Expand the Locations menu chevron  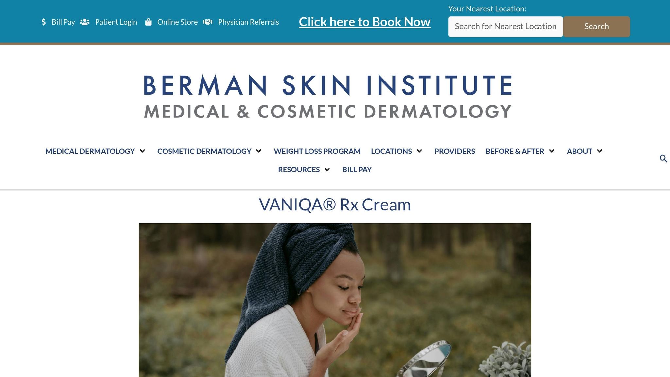[419, 151]
